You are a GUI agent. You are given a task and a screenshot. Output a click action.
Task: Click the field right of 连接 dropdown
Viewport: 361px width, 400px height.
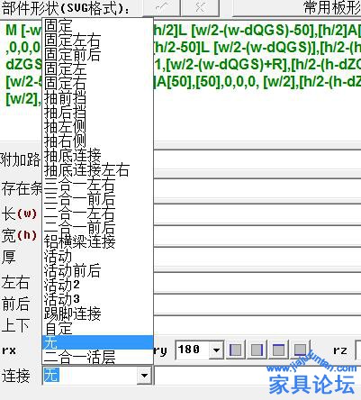point(257,376)
